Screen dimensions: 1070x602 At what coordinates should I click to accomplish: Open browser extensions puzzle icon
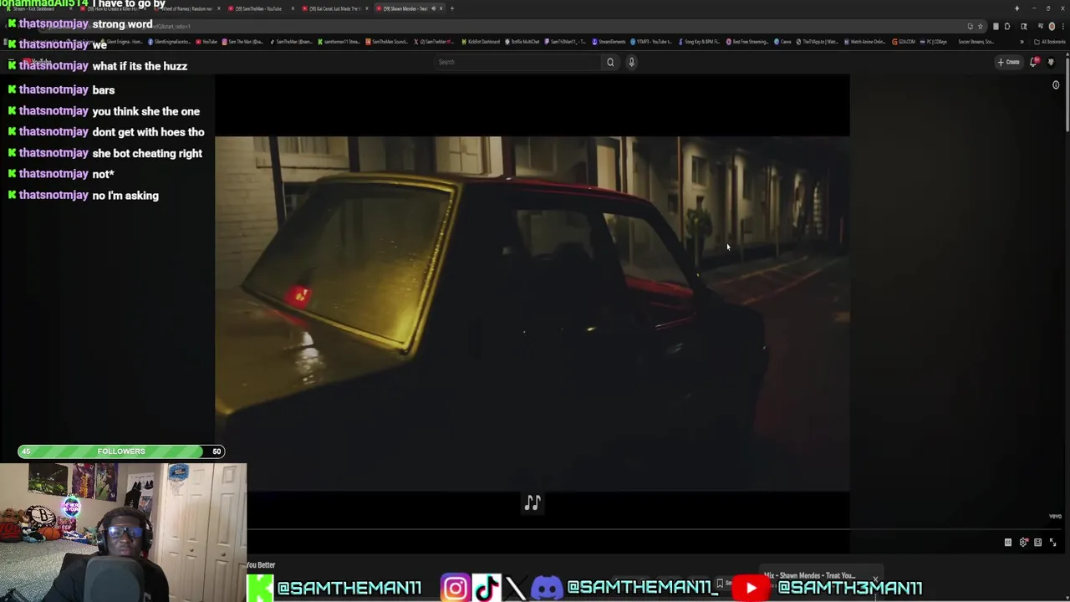pos(1007,26)
